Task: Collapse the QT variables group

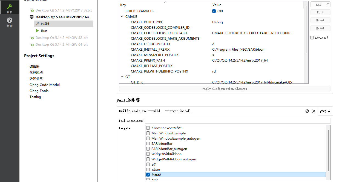Action: pyautogui.click(x=122, y=77)
